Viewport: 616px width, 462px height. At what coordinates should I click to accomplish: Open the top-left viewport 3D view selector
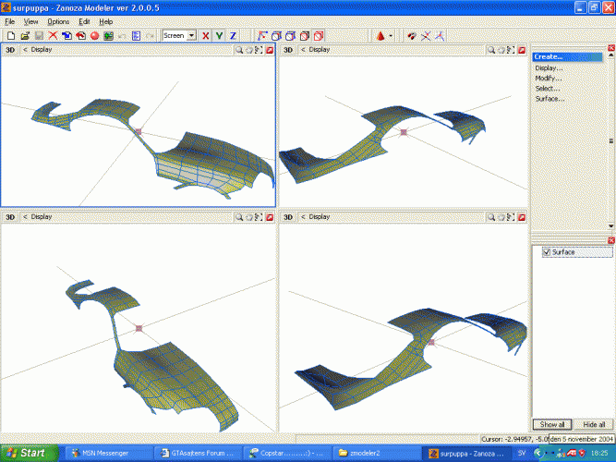11,49
